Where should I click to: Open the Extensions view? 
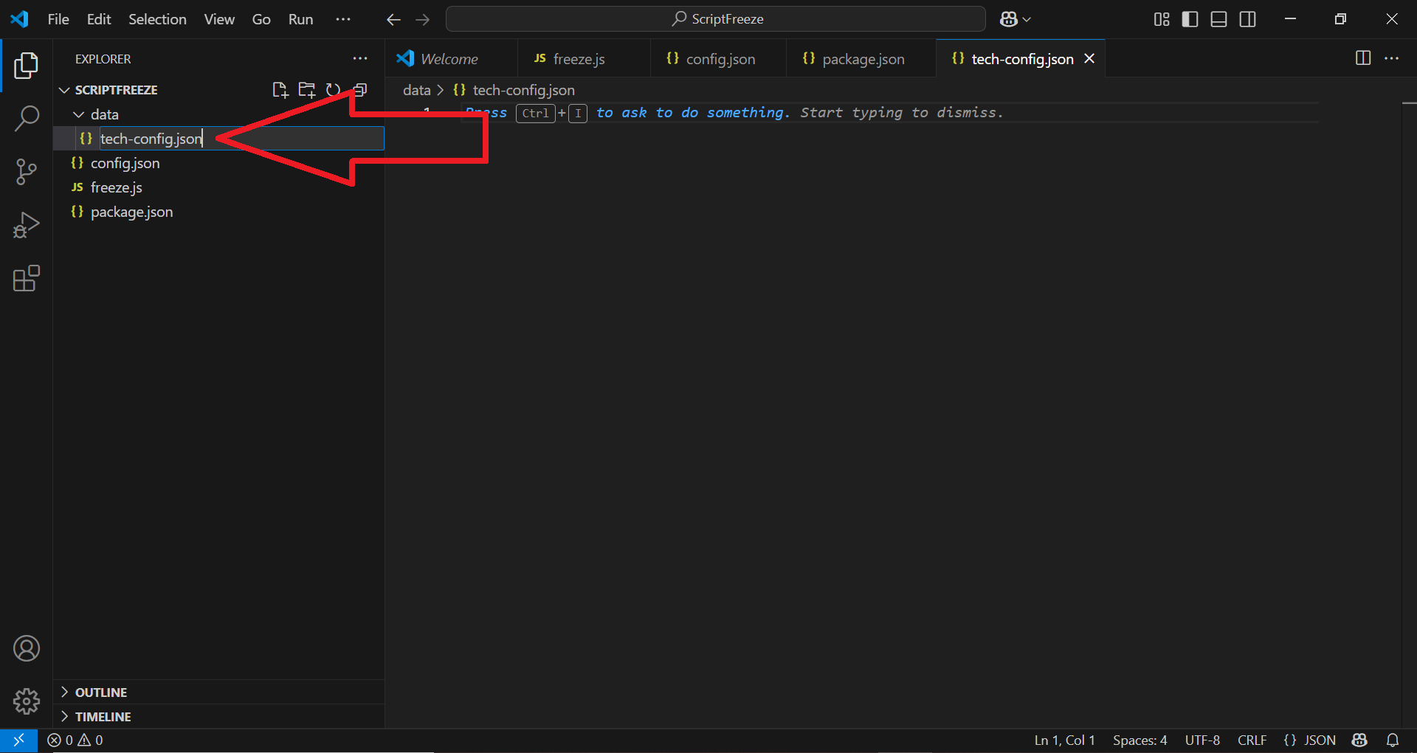(x=27, y=278)
